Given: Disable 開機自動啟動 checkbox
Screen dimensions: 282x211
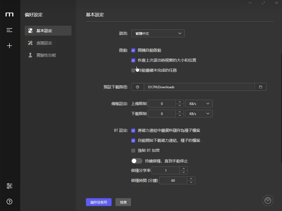Looking at the screenshot, I should (x=133, y=50).
